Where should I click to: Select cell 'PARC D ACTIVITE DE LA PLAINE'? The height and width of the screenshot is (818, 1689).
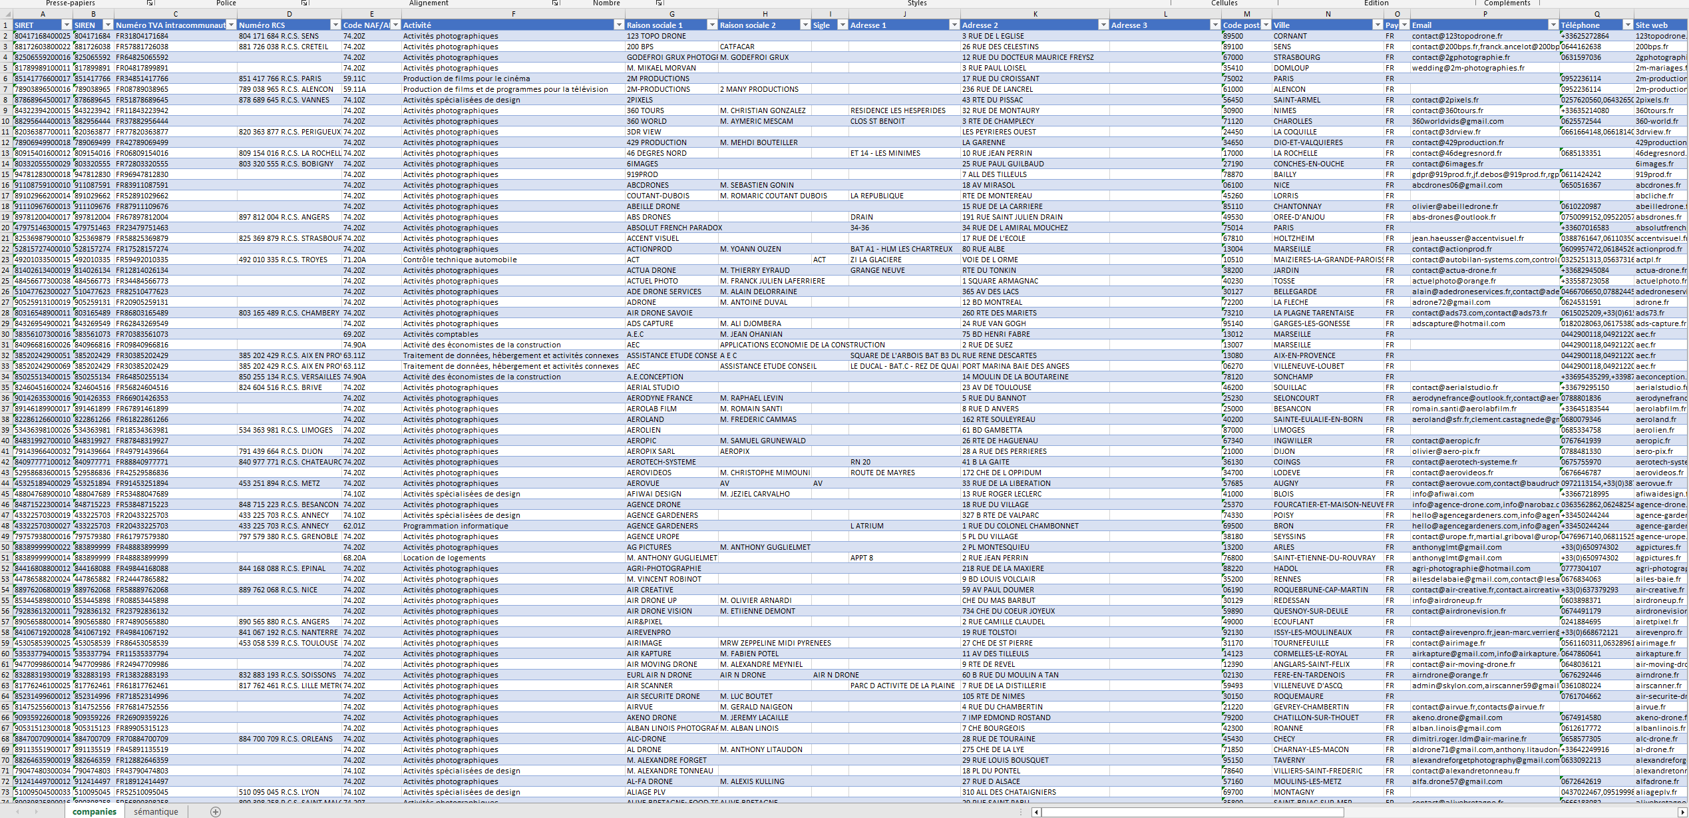click(904, 686)
